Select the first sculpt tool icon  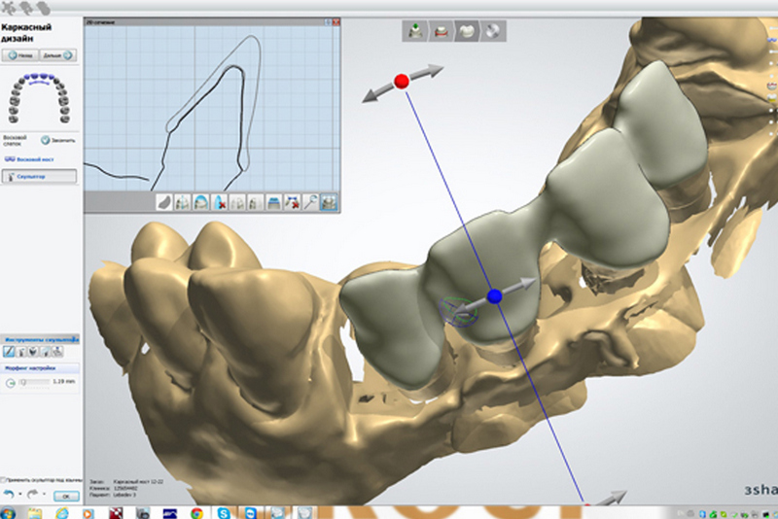point(10,351)
